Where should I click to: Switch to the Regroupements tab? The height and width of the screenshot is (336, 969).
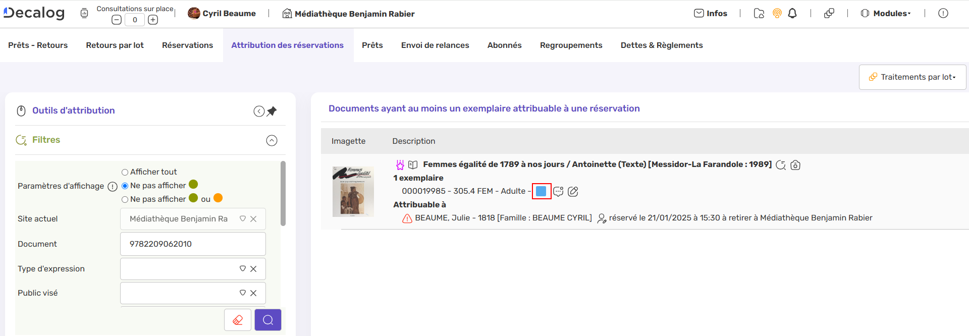(571, 45)
